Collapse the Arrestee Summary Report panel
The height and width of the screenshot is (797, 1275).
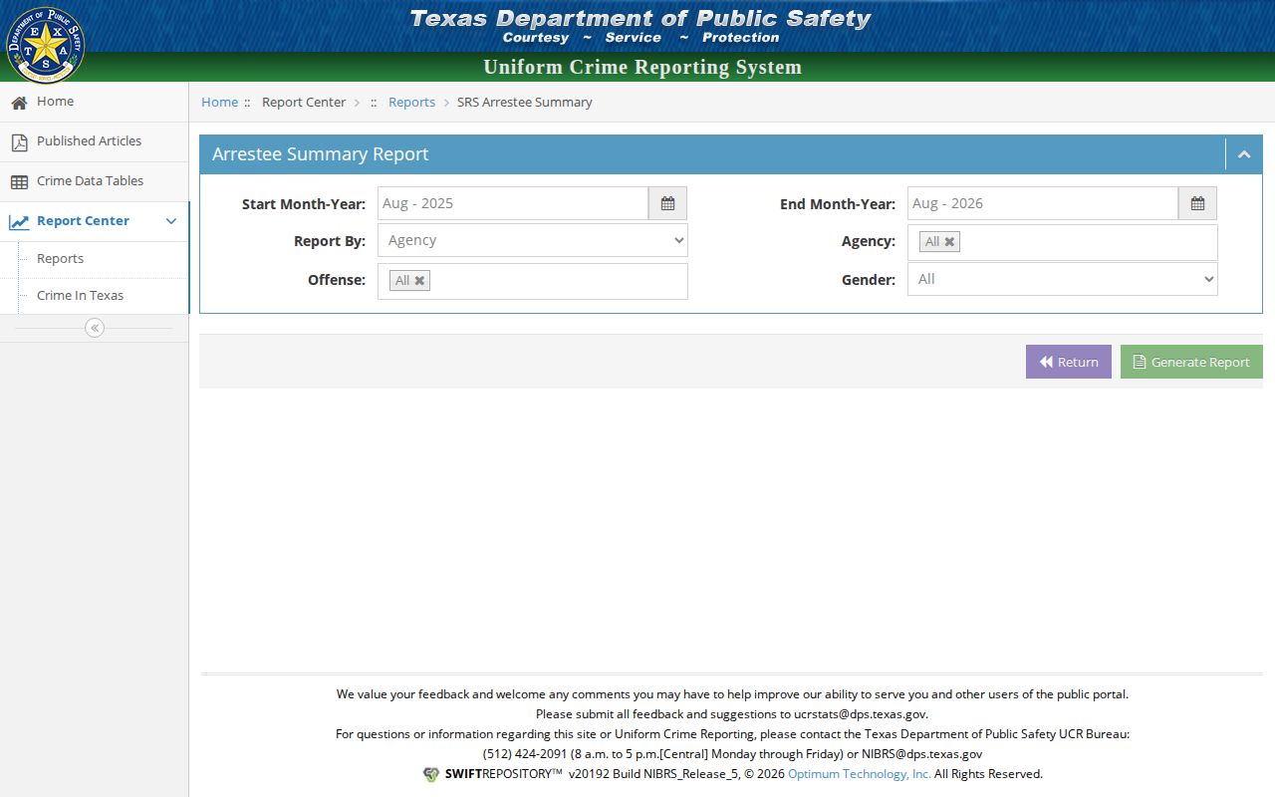(x=1244, y=154)
